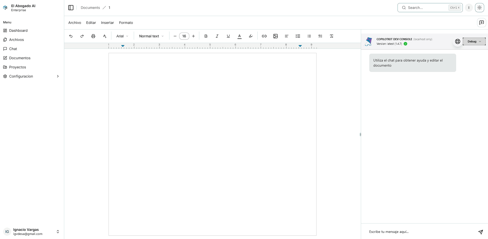Toggle the sidebar collapse icon

click(71, 8)
